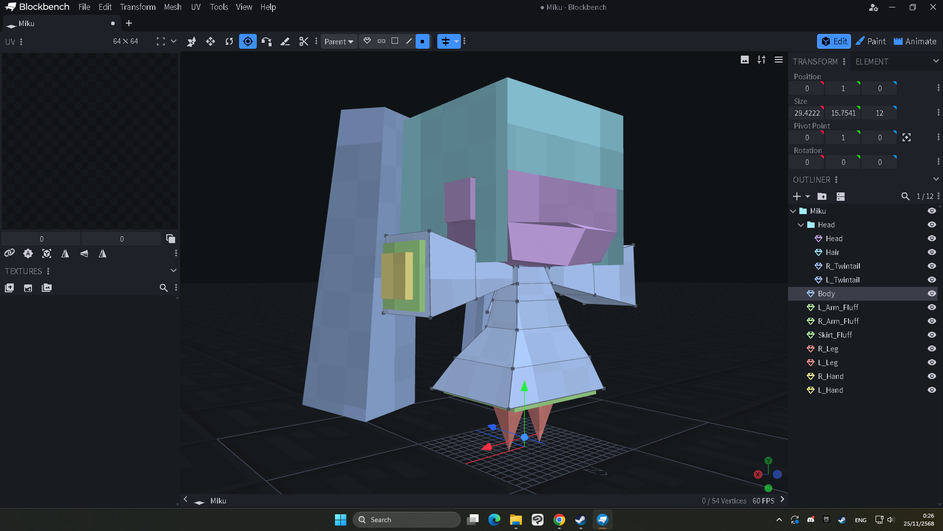Click the blue Z axis gizmo dot

(777, 474)
